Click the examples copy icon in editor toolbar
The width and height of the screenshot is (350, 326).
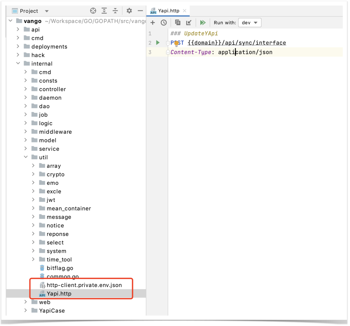click(x=178, y=23)
